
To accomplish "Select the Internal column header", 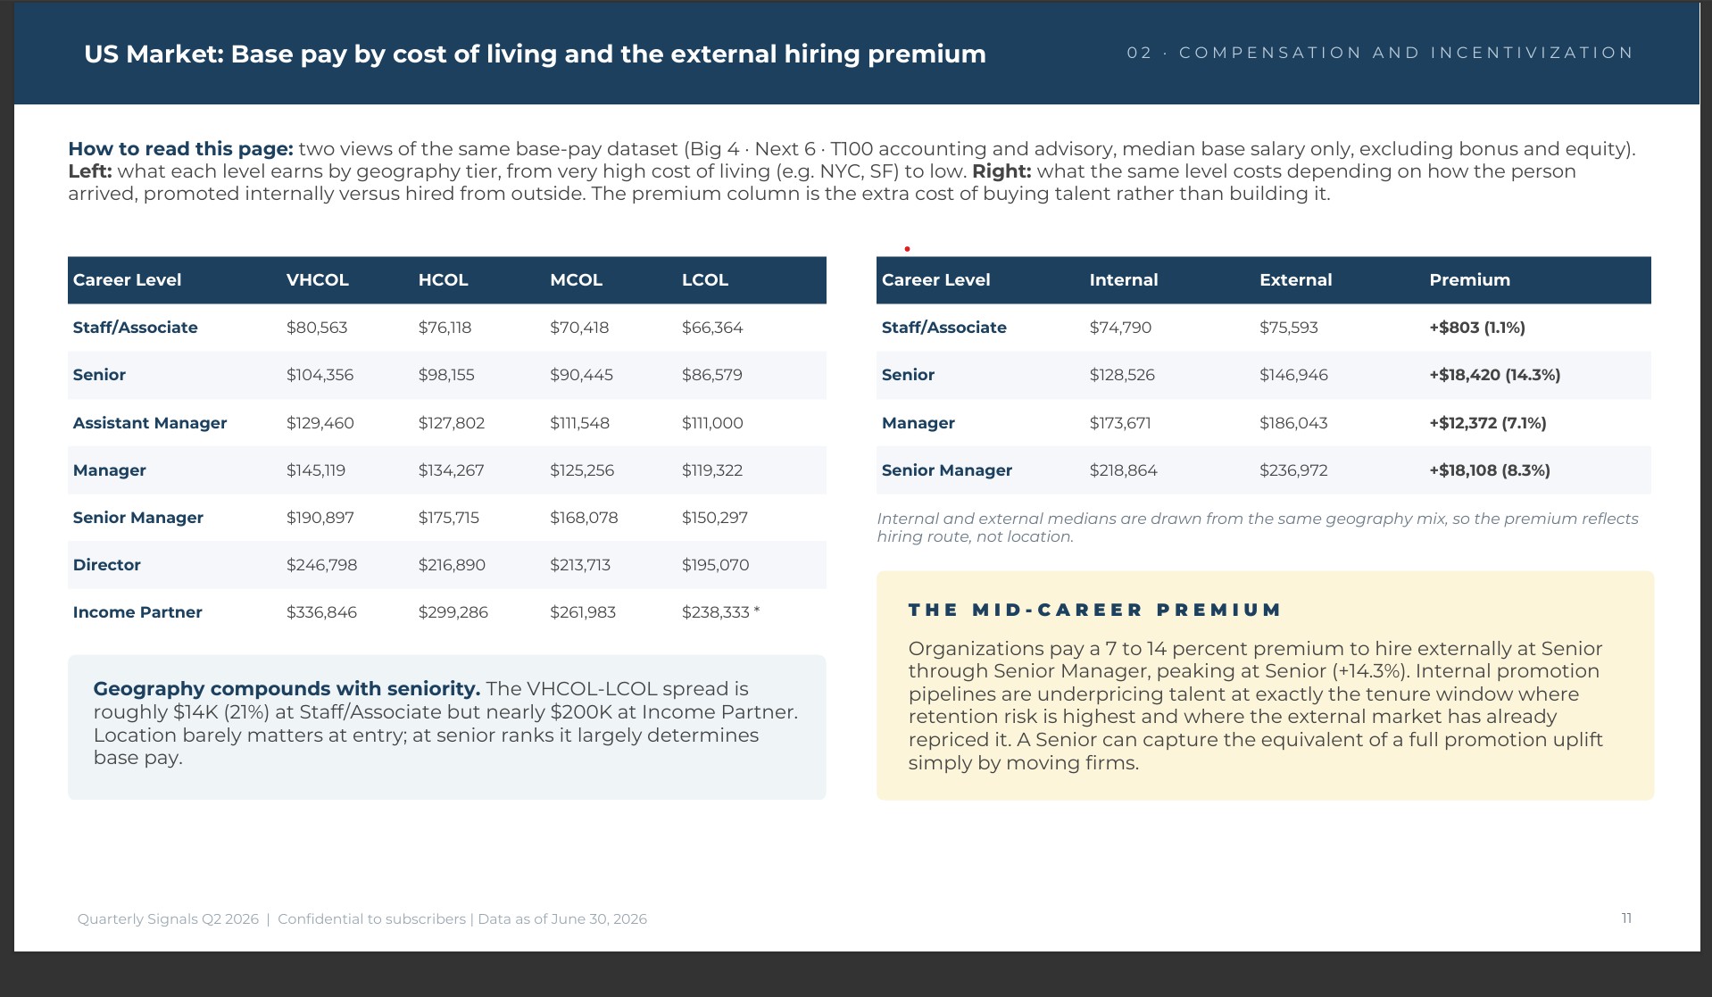I will coord(1123,279).
